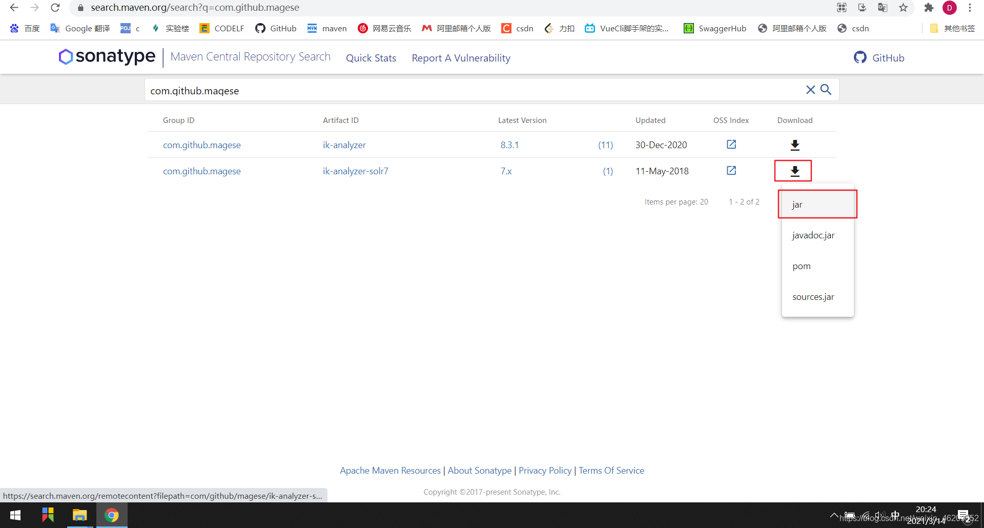Click download icon for ik-analyzer
The image size is (984, 528).
point(795,145)
